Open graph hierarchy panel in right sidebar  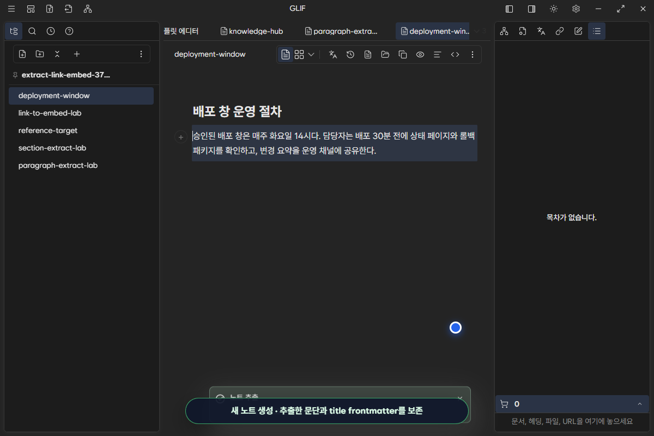tap(504, 31)
